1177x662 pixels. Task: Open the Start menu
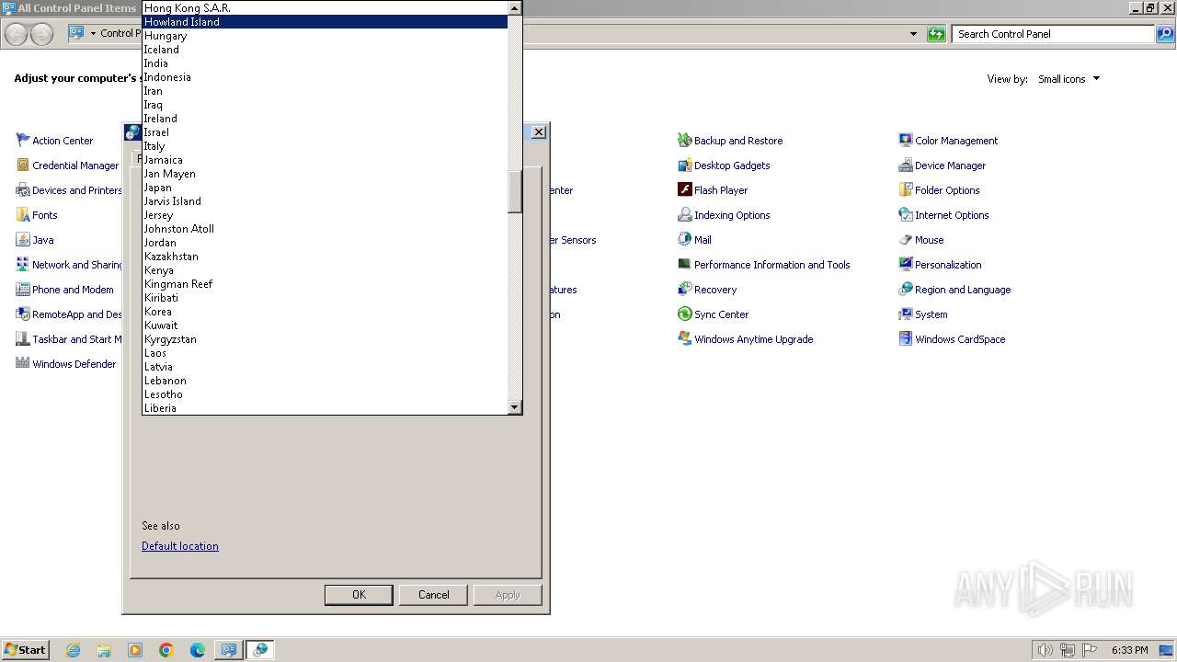point(25,649)
